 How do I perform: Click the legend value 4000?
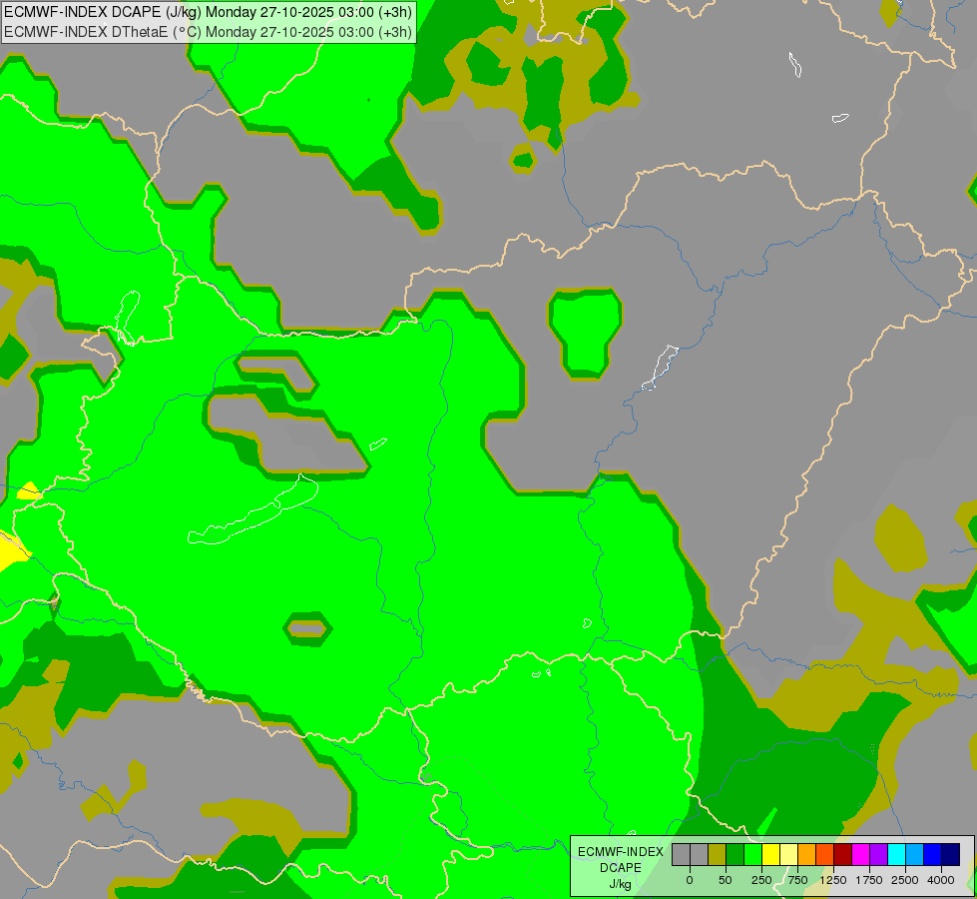pyautogui.click(x=941, y=880)
